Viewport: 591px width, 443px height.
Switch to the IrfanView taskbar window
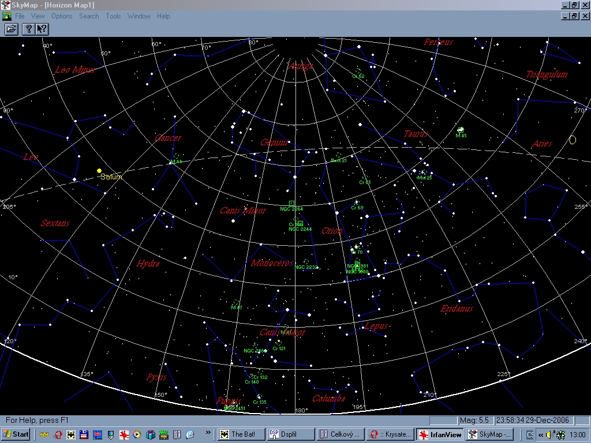tap(440, 435)
